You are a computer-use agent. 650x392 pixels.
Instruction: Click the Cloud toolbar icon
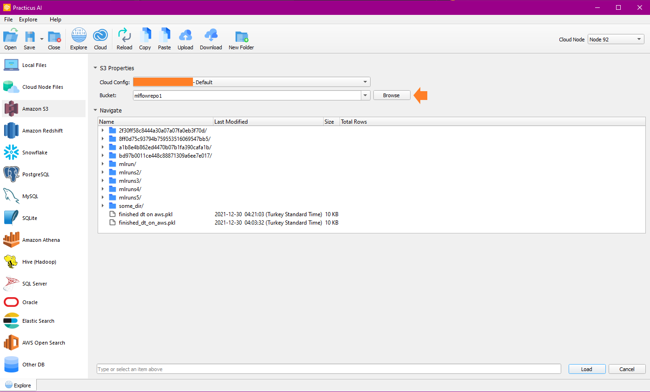click(100, 39)
